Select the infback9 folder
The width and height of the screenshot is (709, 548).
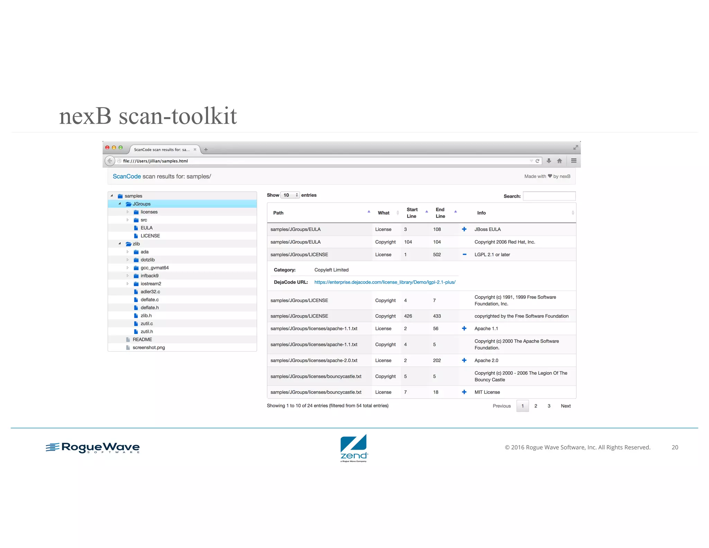tap(150, 276)
